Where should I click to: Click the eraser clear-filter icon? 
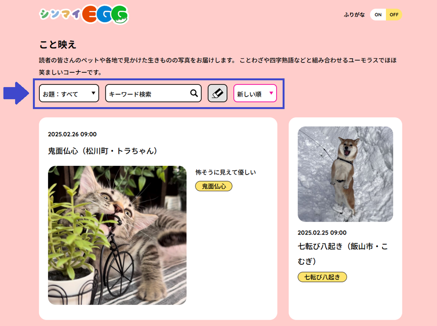click(x=217, y=93)
